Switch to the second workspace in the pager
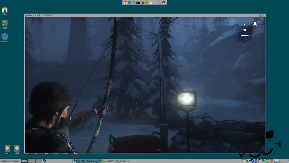The image size is (289, 163). pos(32,161)
